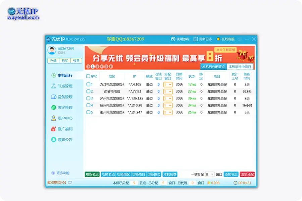
Task: Click online window link 0 for *.*.210.28
Action: [x=158, y=106]
